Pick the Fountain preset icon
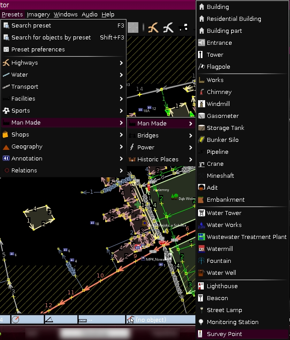The width and height of the screenshot is (290, 340). point(202,261)
